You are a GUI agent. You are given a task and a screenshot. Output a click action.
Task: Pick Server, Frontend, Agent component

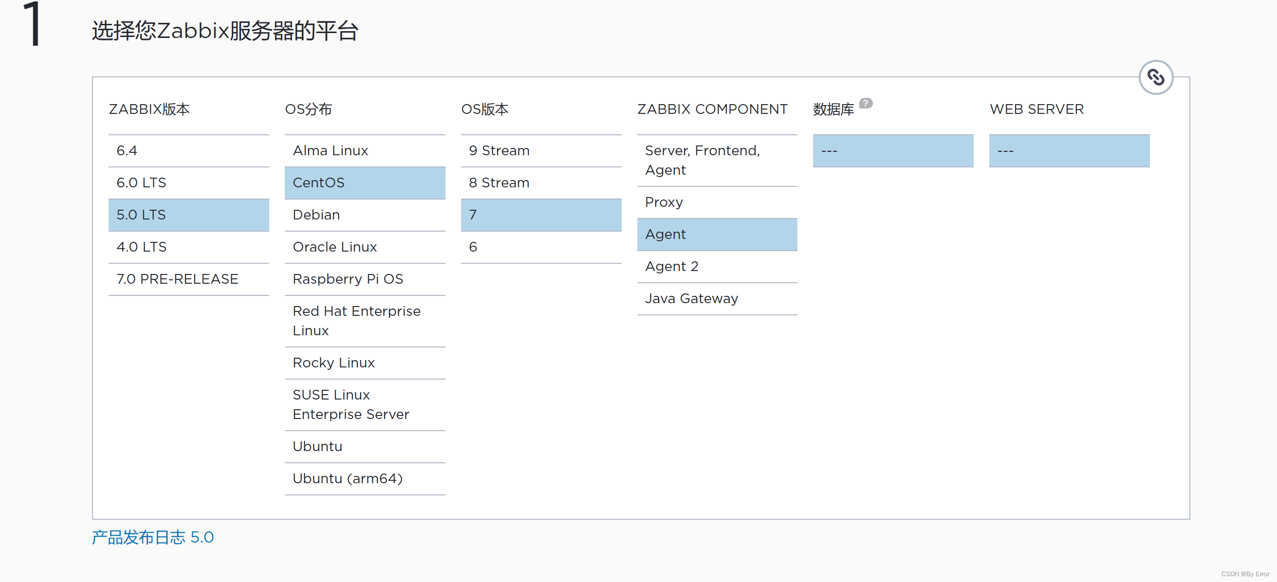(x=717, y=161)
